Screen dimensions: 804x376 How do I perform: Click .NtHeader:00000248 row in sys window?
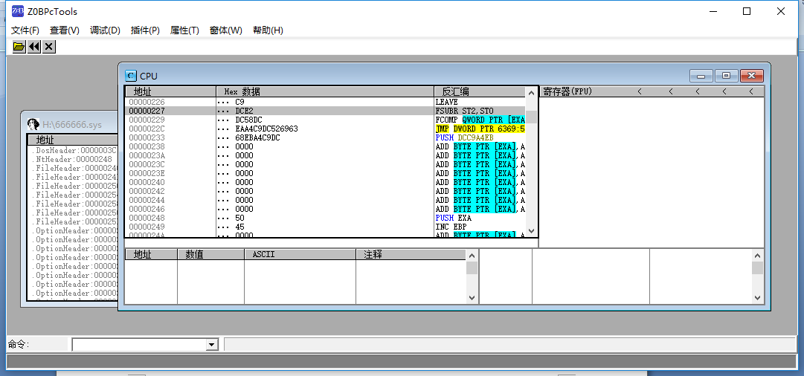click(x=71, y=159)
